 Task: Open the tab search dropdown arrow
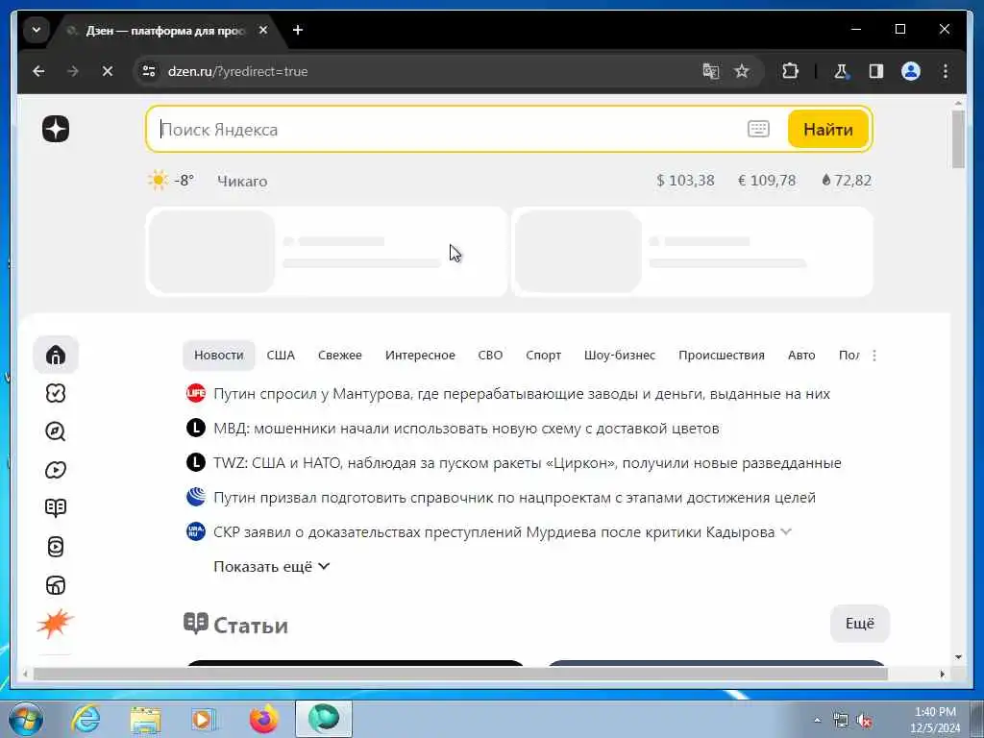coord(37,30)
